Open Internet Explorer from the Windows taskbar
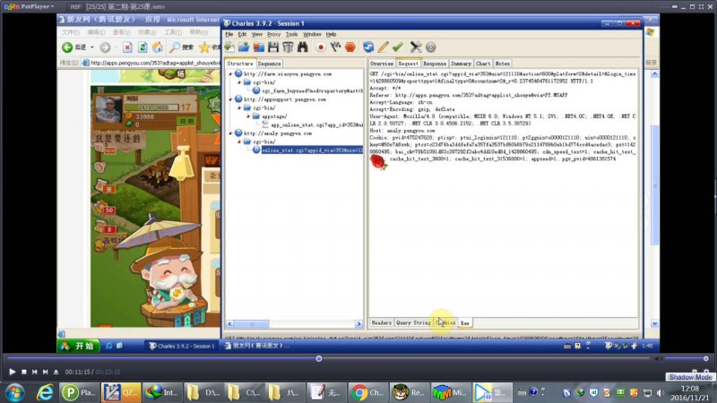The height and width of the screenshot is (403, 717). pos(44,392)
